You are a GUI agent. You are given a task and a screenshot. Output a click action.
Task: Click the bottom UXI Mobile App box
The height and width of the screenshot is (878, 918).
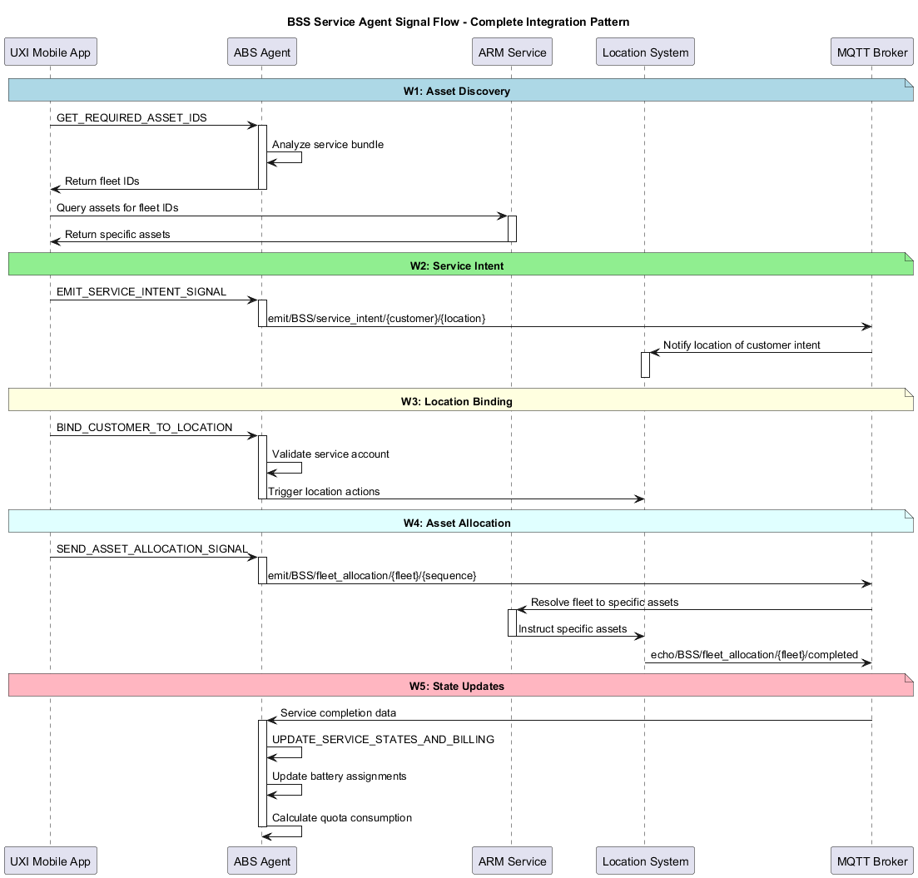51,861
